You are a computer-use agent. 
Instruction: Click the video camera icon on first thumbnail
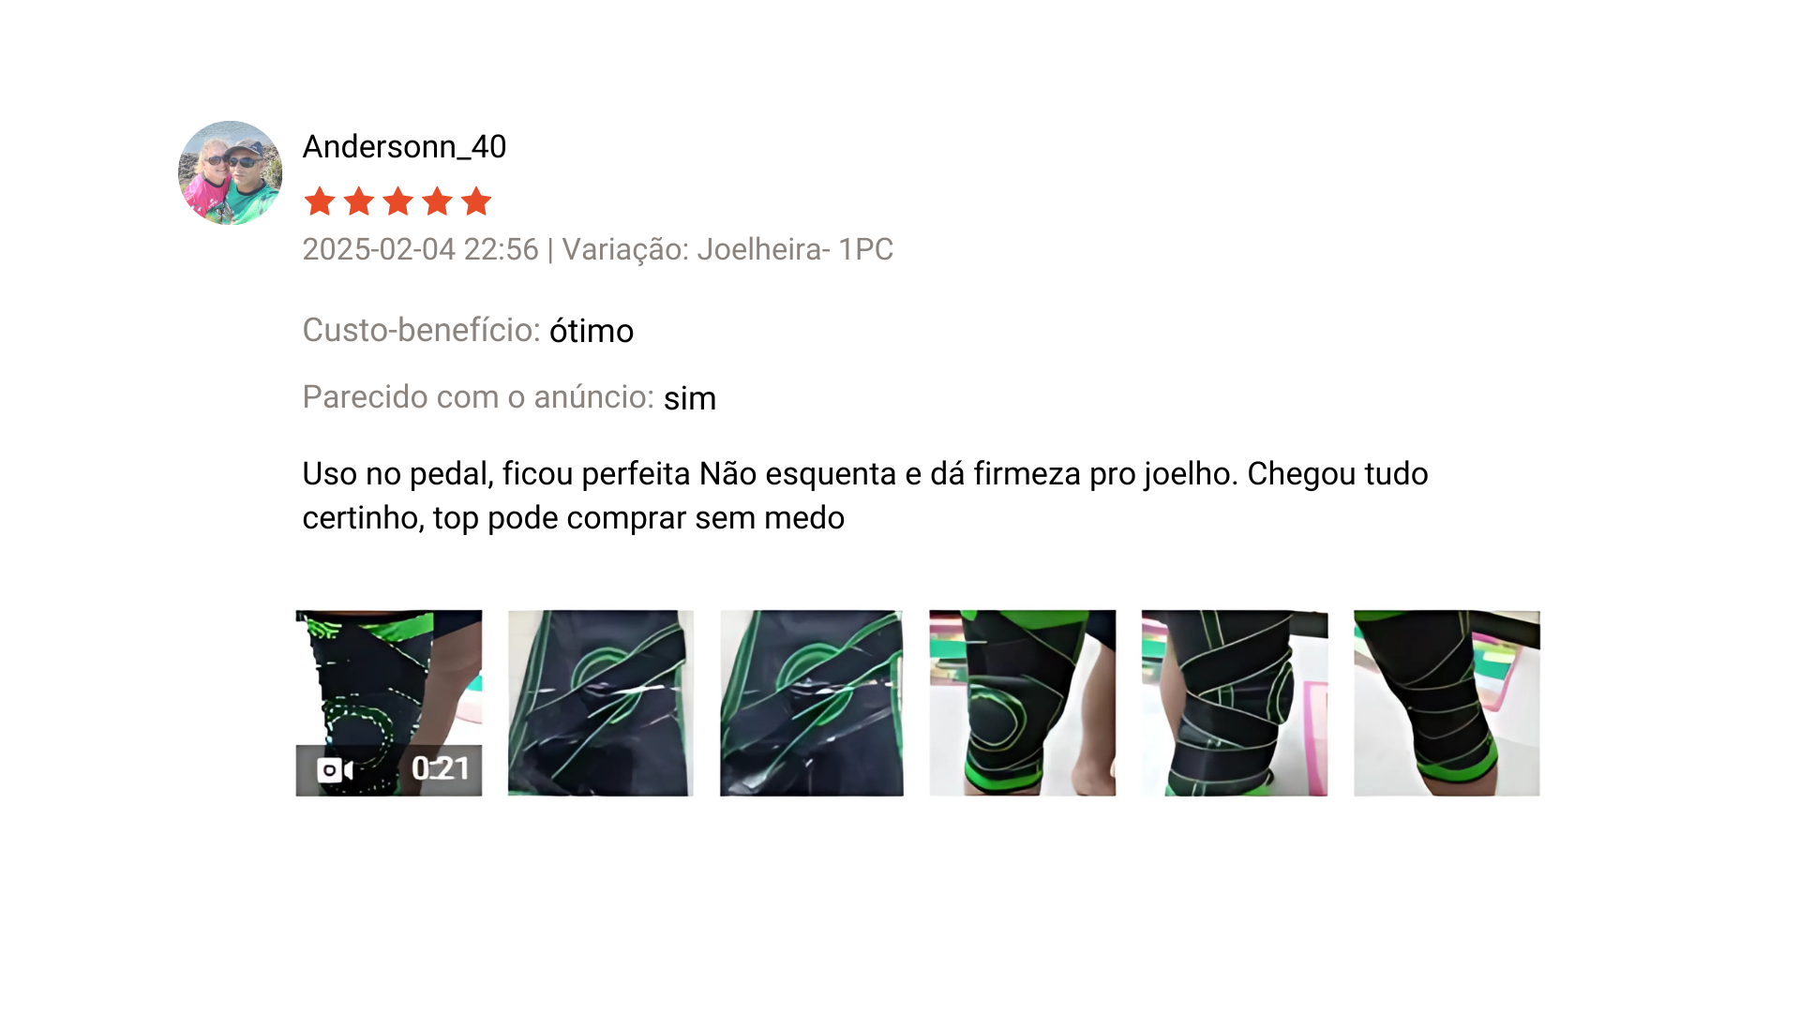tap(335, 770)
